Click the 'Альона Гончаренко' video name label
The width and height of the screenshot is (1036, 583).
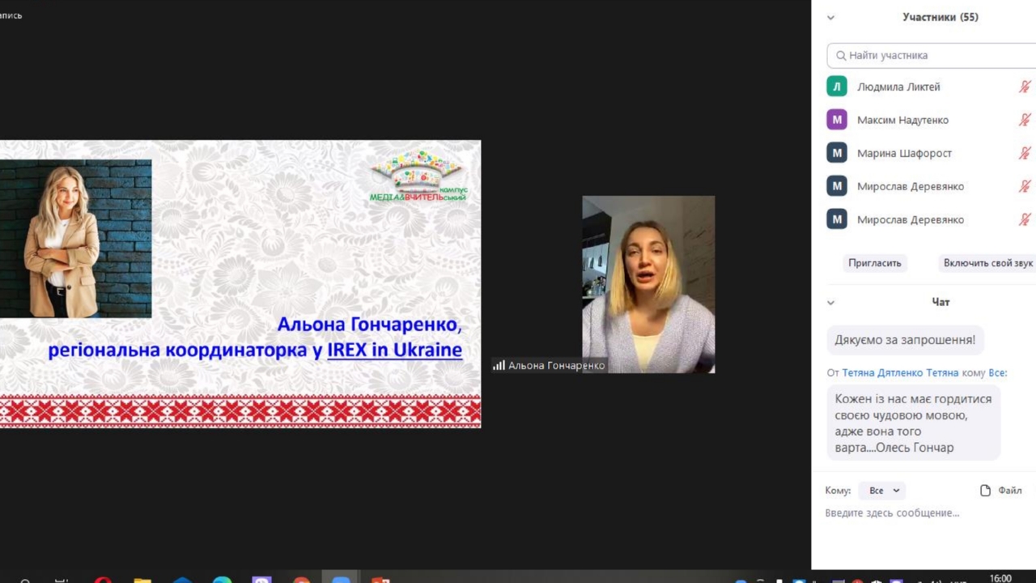click(556, 366)
